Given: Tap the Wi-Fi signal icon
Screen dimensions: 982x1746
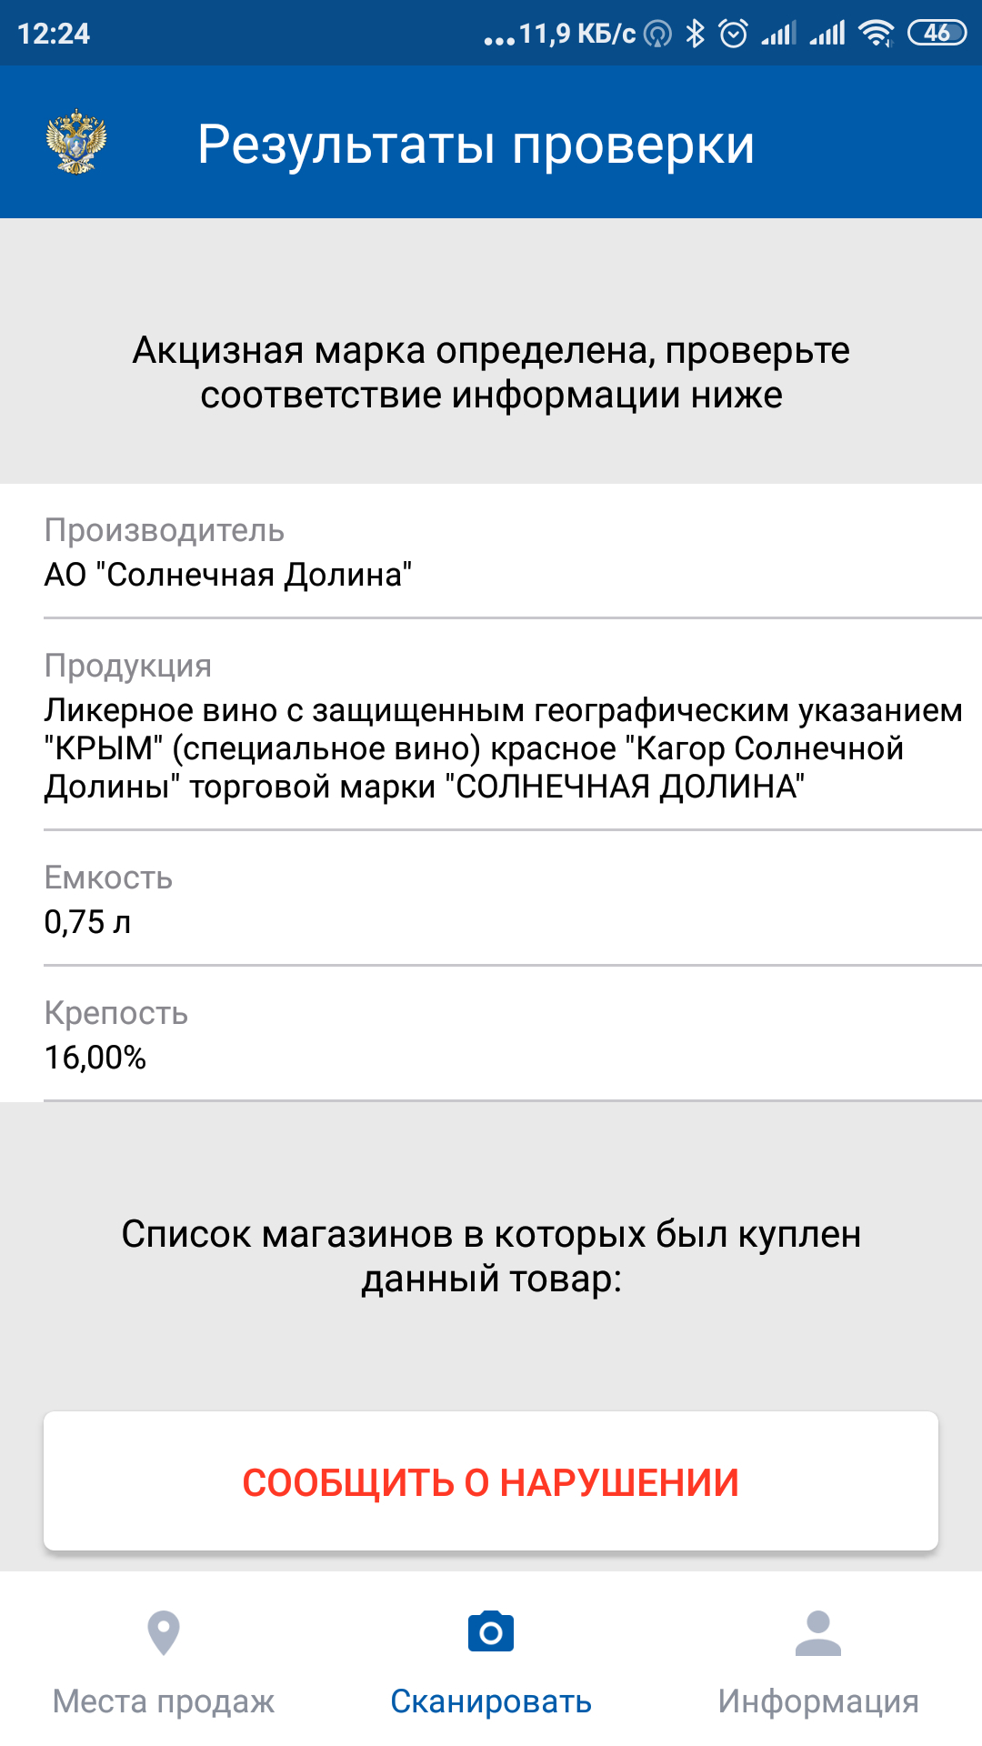Looking at the screenshot, I should [x=877, y=34].
